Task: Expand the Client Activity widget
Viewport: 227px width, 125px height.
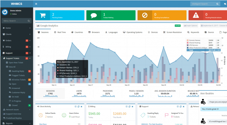Action: (76, 106)
